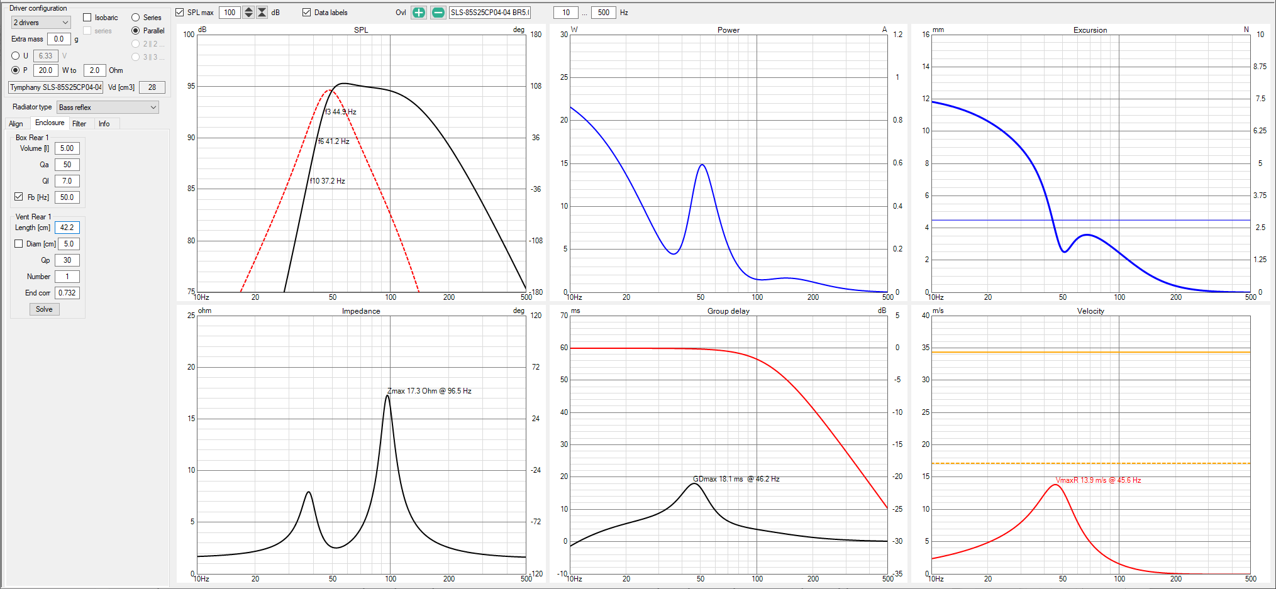The image size is (1276, 589).
Task: Click the Tymphany SLS-85S25CP04-04 driver name field
Action: click(55, 87)
